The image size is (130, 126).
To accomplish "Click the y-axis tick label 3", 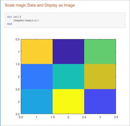I will pyautogui.click(x=19, y=102).
